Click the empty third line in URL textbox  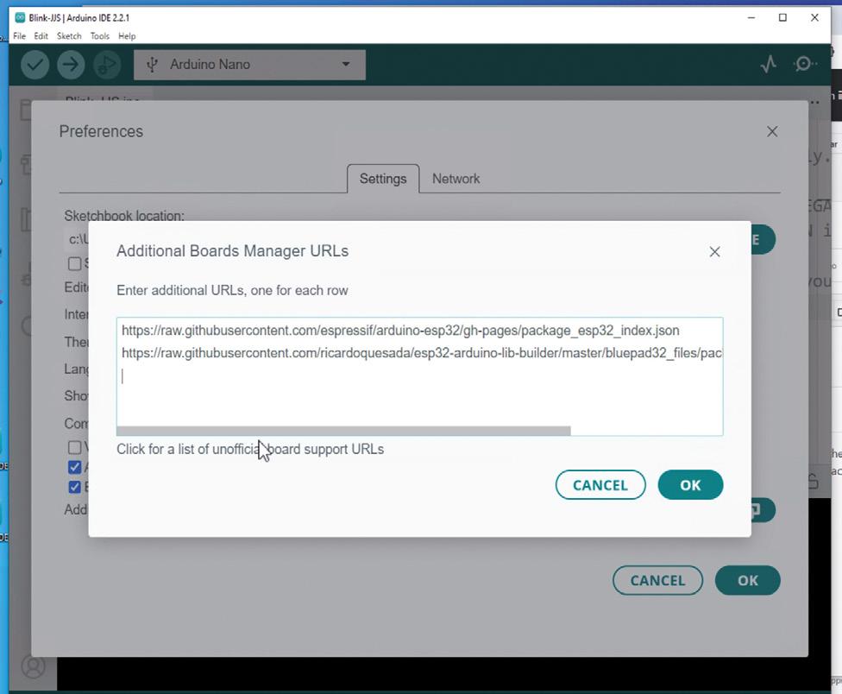[419, 376]
